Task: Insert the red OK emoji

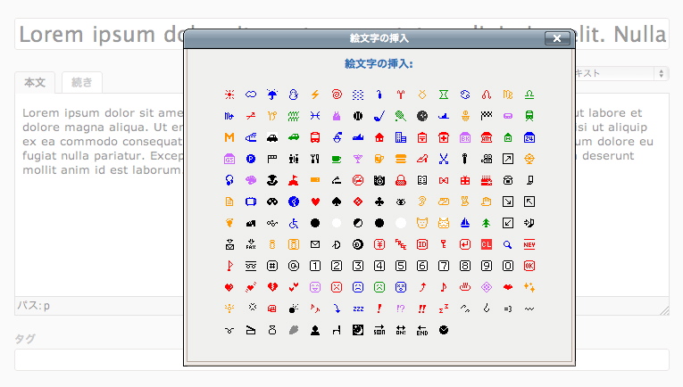Action: pos(529,266)
